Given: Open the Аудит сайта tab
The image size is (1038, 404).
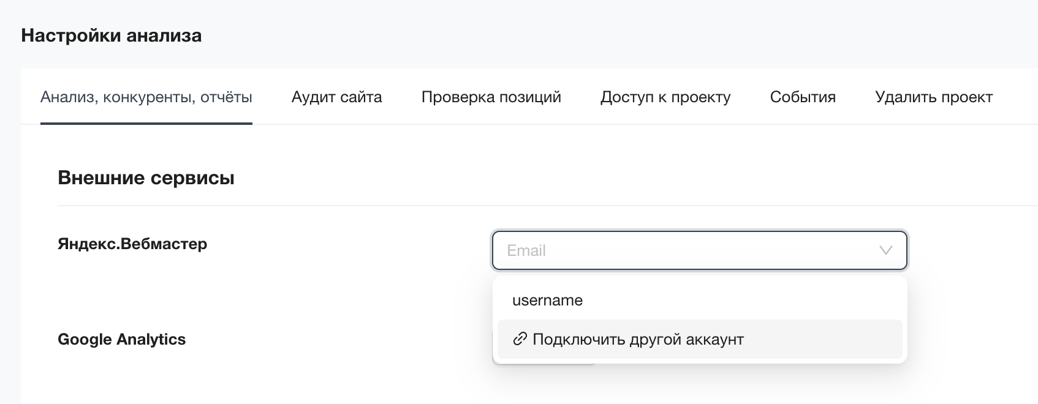Looking at the screenshot, I should coord(336,97).
